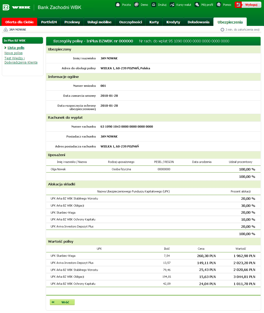Click UFK Aviva Investors Depozyt Plus allocation row
The height and width of the screenshot is (313, 264).
coord(153,226)
